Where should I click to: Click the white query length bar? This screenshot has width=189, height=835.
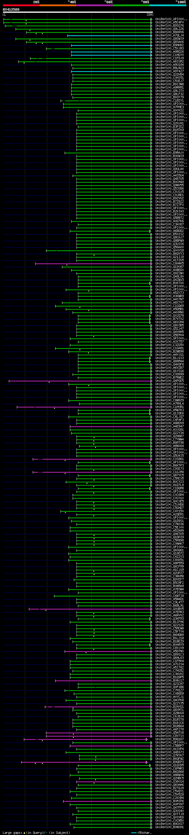point(78,12)
